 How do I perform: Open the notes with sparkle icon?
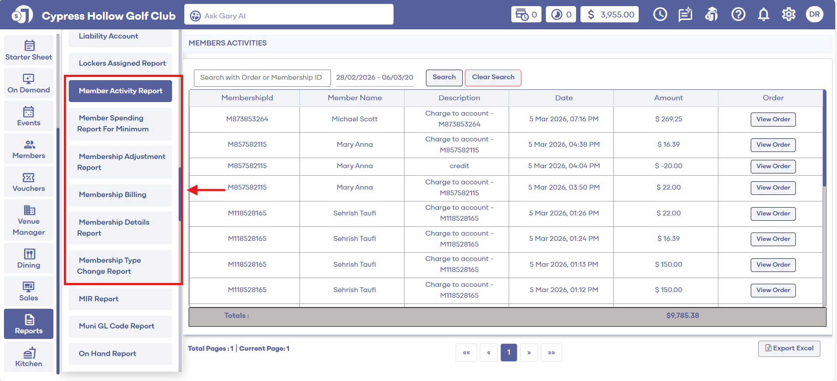(685, 14)
